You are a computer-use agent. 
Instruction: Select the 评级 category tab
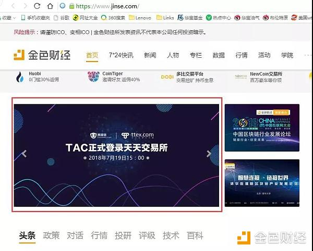click(147, 236)
